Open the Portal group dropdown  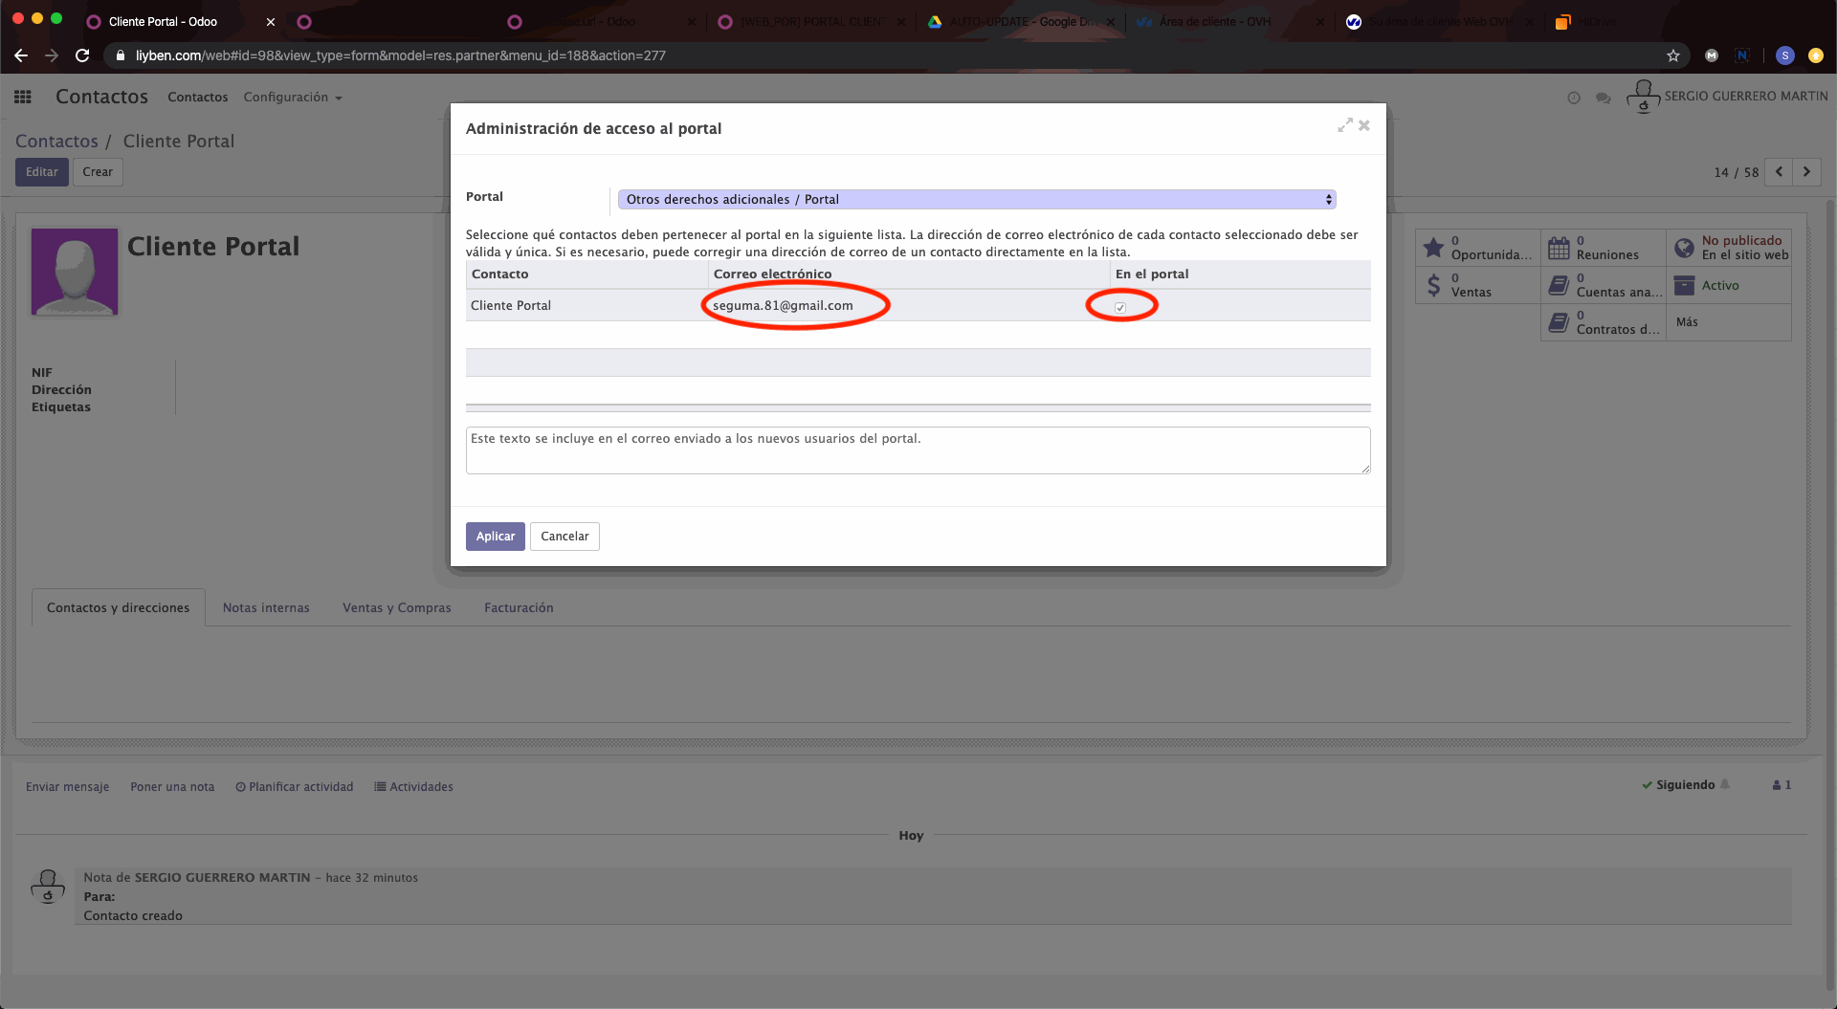click(x=976, y=199)
